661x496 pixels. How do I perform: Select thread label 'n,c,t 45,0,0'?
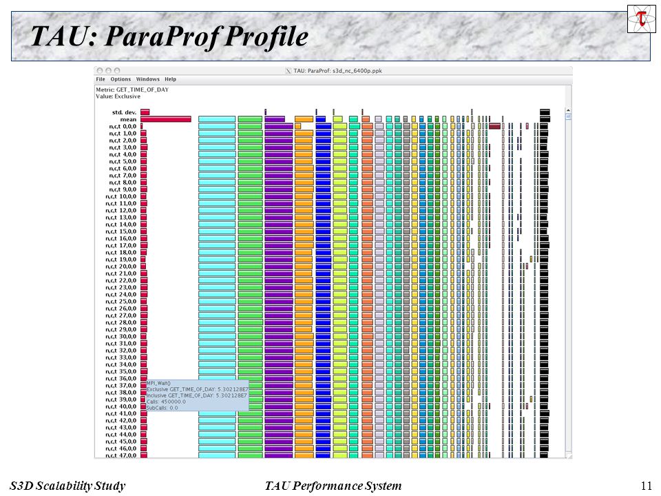pos(121,441)
